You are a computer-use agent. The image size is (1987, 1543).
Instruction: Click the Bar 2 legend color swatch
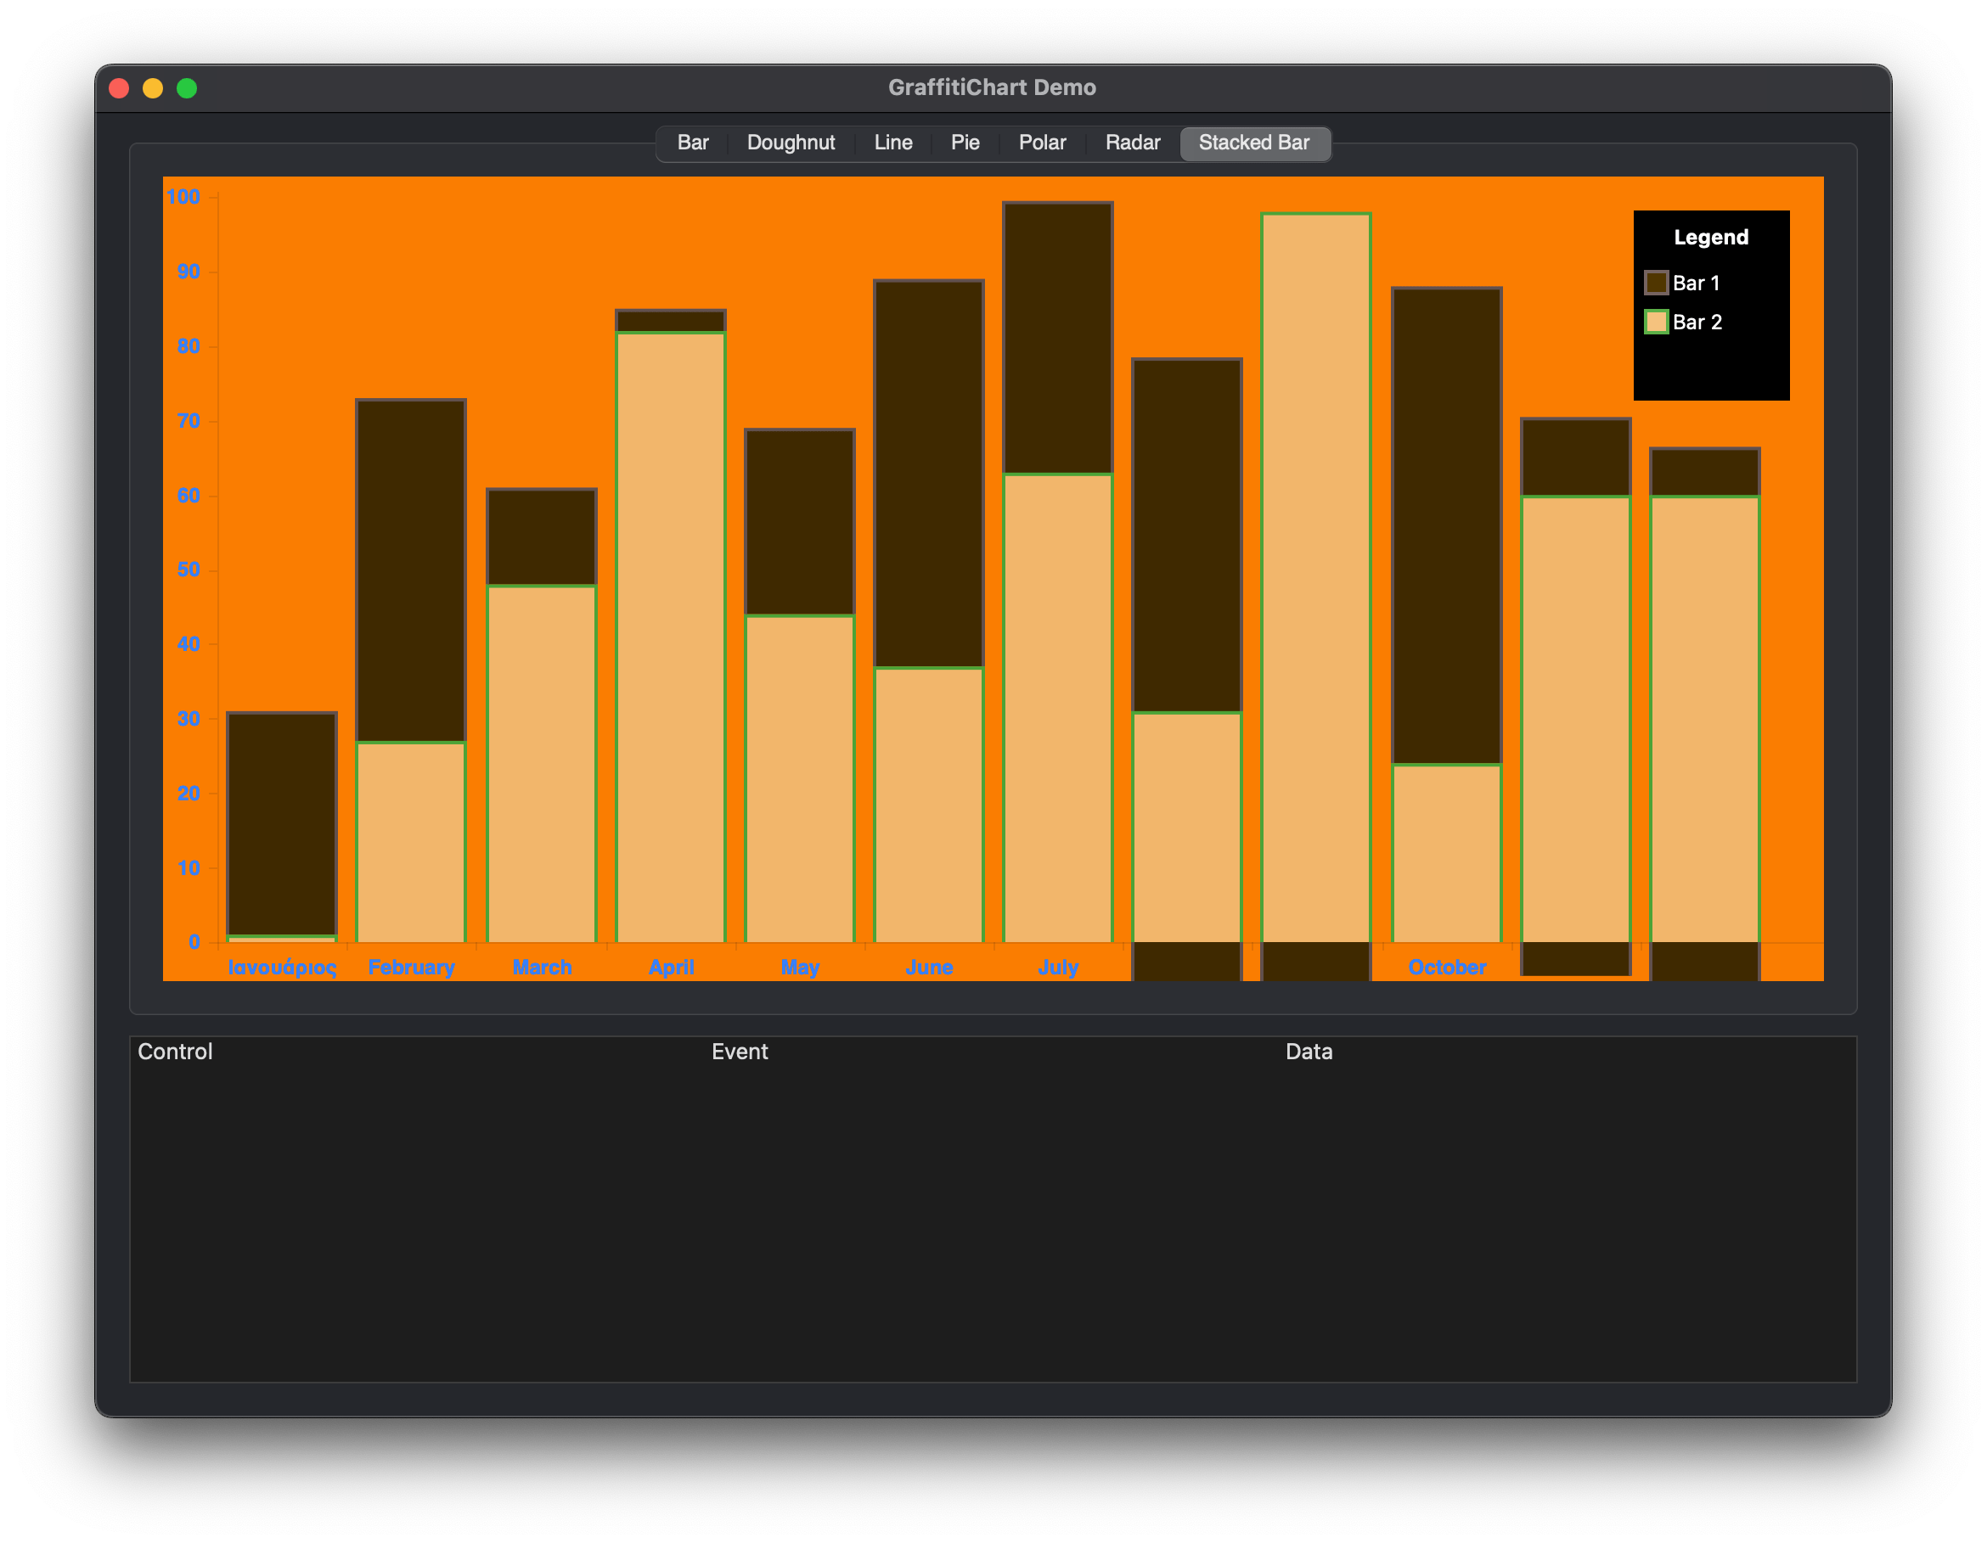tap(1656, 322)
